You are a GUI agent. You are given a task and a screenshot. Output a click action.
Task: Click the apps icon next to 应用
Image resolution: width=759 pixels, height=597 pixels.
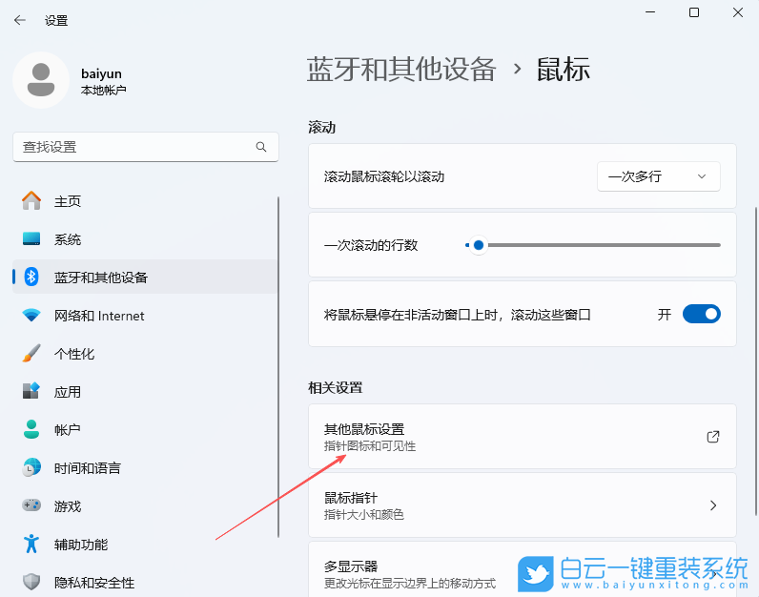pyautogui.click(x=31, y=391)
